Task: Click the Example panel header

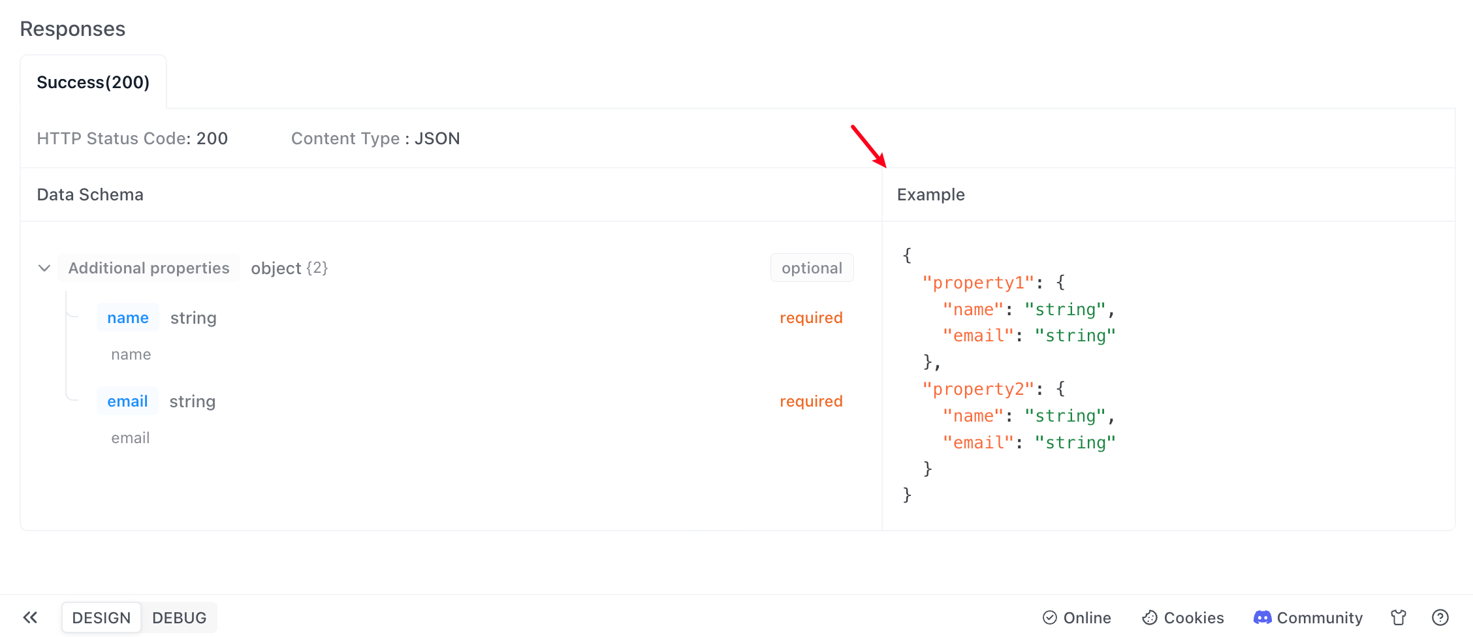Action: pyautogui.click(x=931, y=194)
